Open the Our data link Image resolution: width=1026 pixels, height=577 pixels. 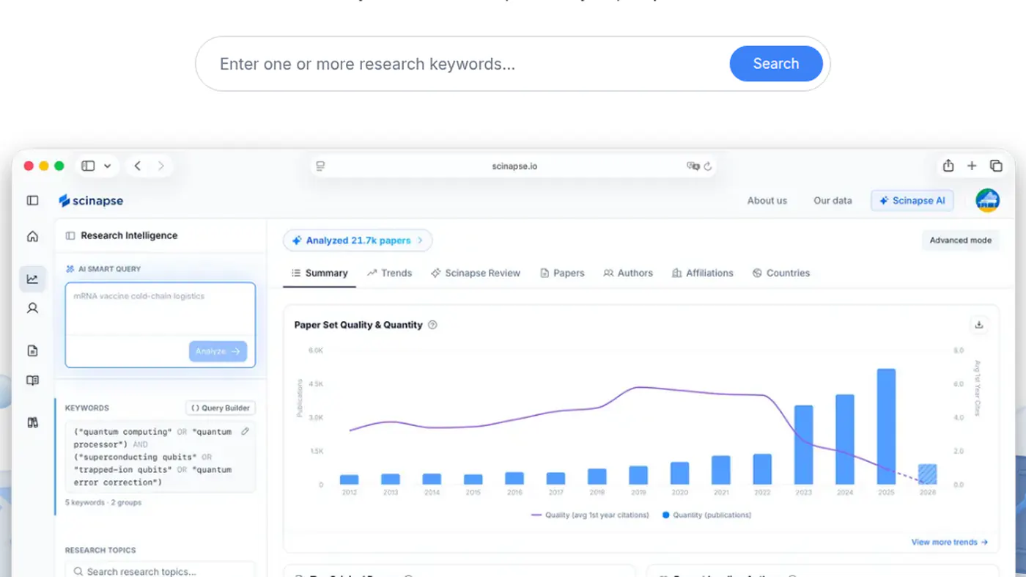pyautogui.click(x=833, y=200)
